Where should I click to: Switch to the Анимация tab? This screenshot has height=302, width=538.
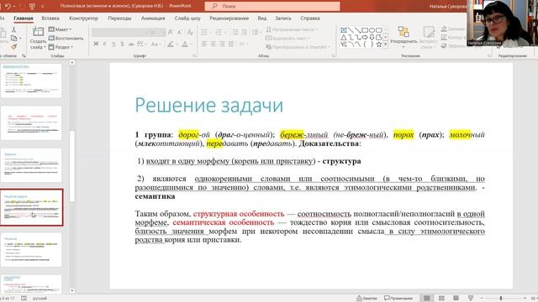(153, 18)
